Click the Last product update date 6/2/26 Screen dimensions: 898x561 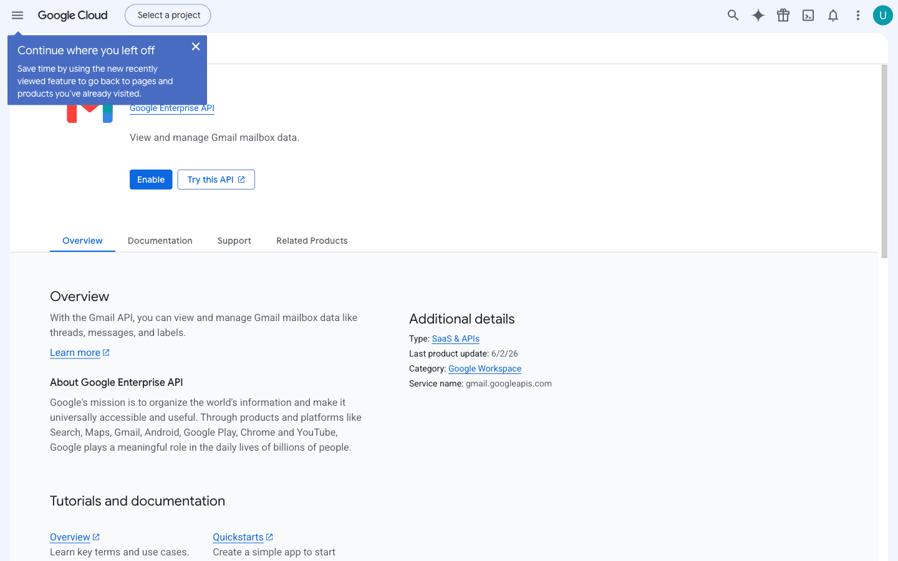coord(505,353)
